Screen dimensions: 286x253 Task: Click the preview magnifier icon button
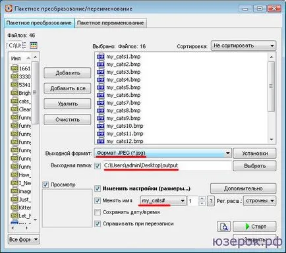[x=224, y=227]
